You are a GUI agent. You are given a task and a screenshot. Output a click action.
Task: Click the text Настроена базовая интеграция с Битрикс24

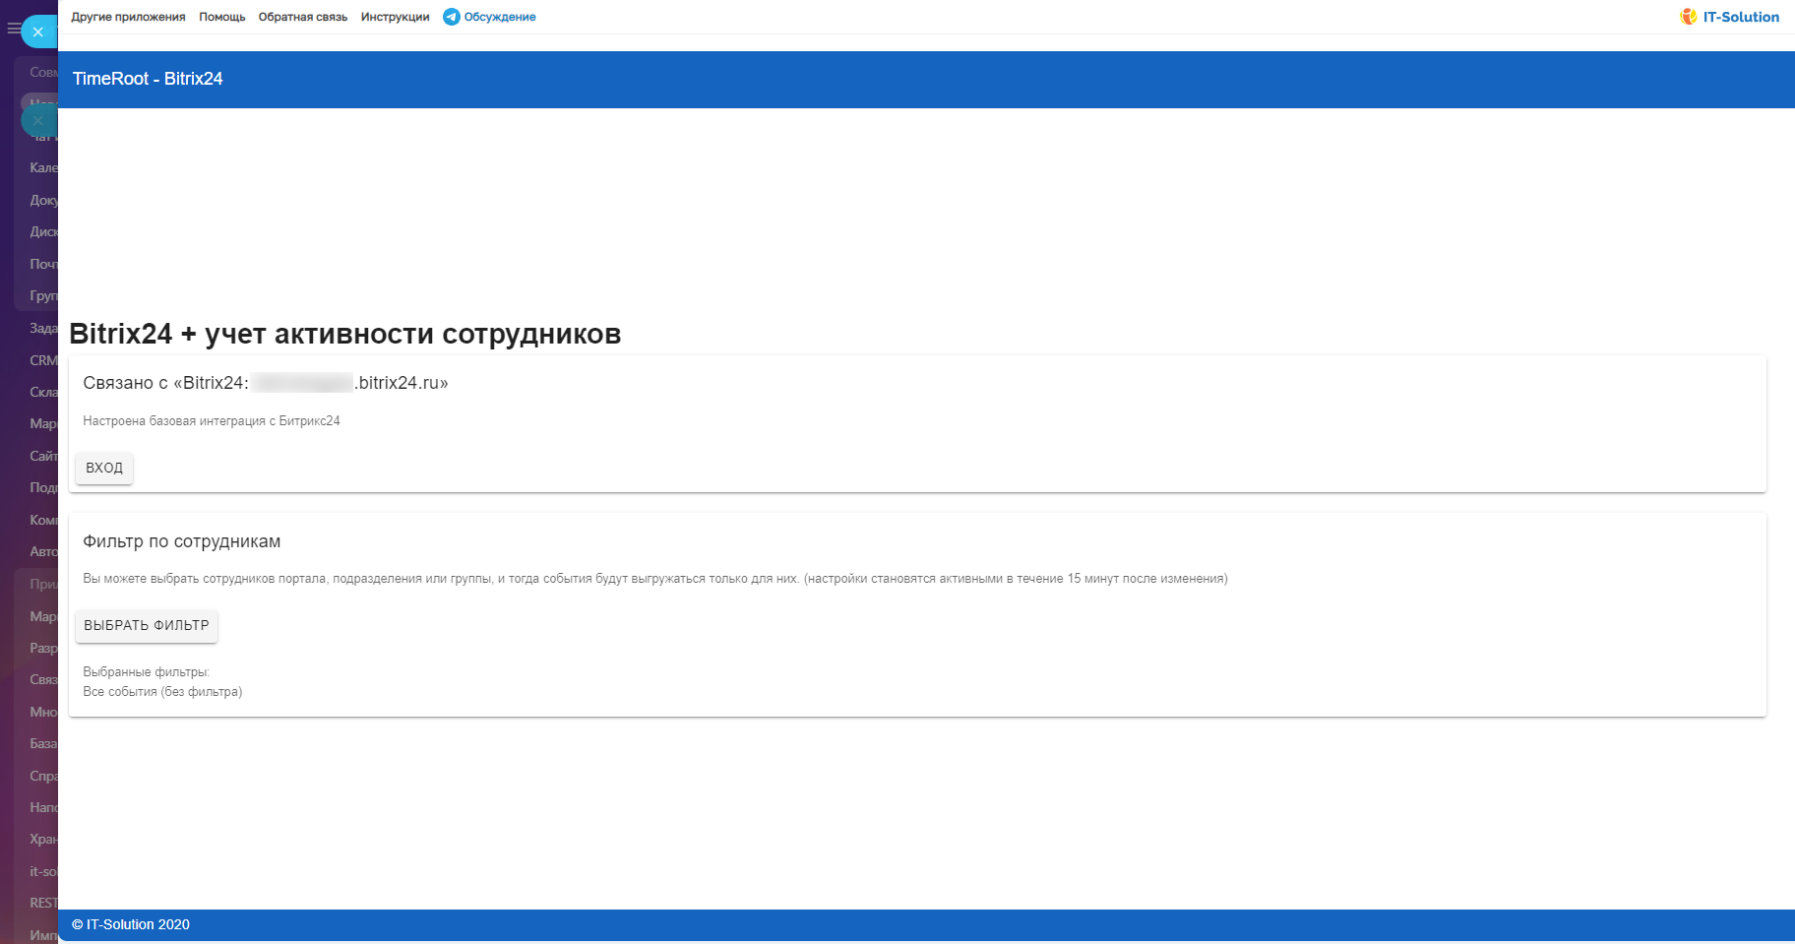[212, 421]
